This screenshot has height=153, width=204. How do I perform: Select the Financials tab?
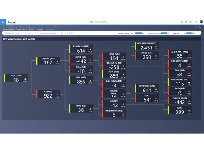tap(45, 27)
